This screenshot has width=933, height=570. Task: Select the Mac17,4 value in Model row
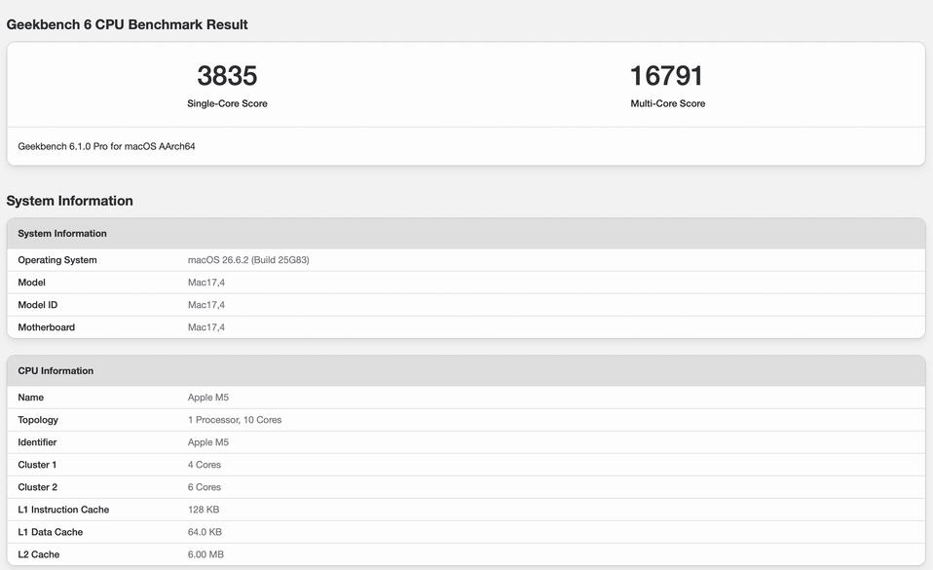pos(205,283)
